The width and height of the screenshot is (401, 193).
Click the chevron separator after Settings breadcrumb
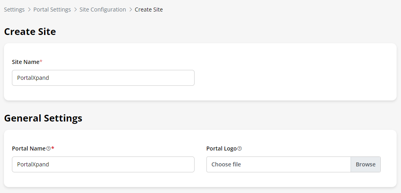29,10
